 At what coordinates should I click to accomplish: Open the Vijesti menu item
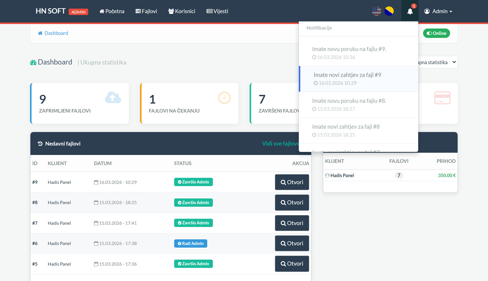click(217, 11)
